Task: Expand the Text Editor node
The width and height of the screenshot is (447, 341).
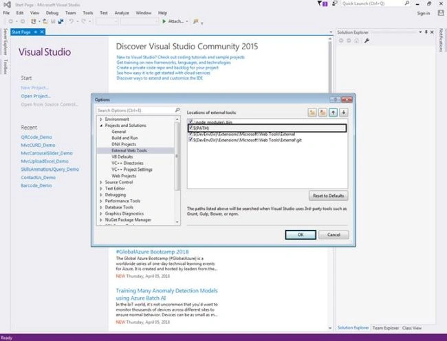Action: click(x=101, y=188)
